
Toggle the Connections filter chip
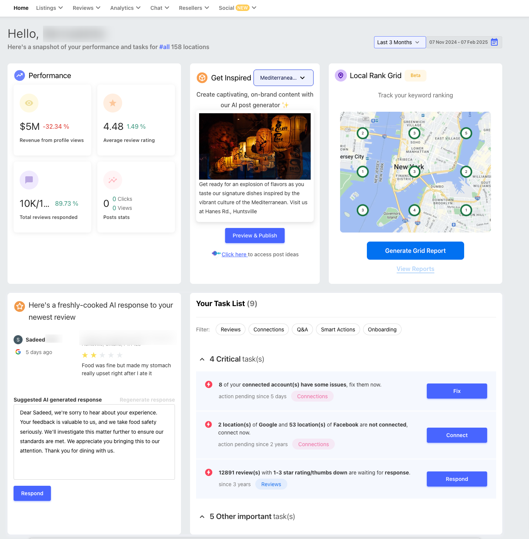268,330
